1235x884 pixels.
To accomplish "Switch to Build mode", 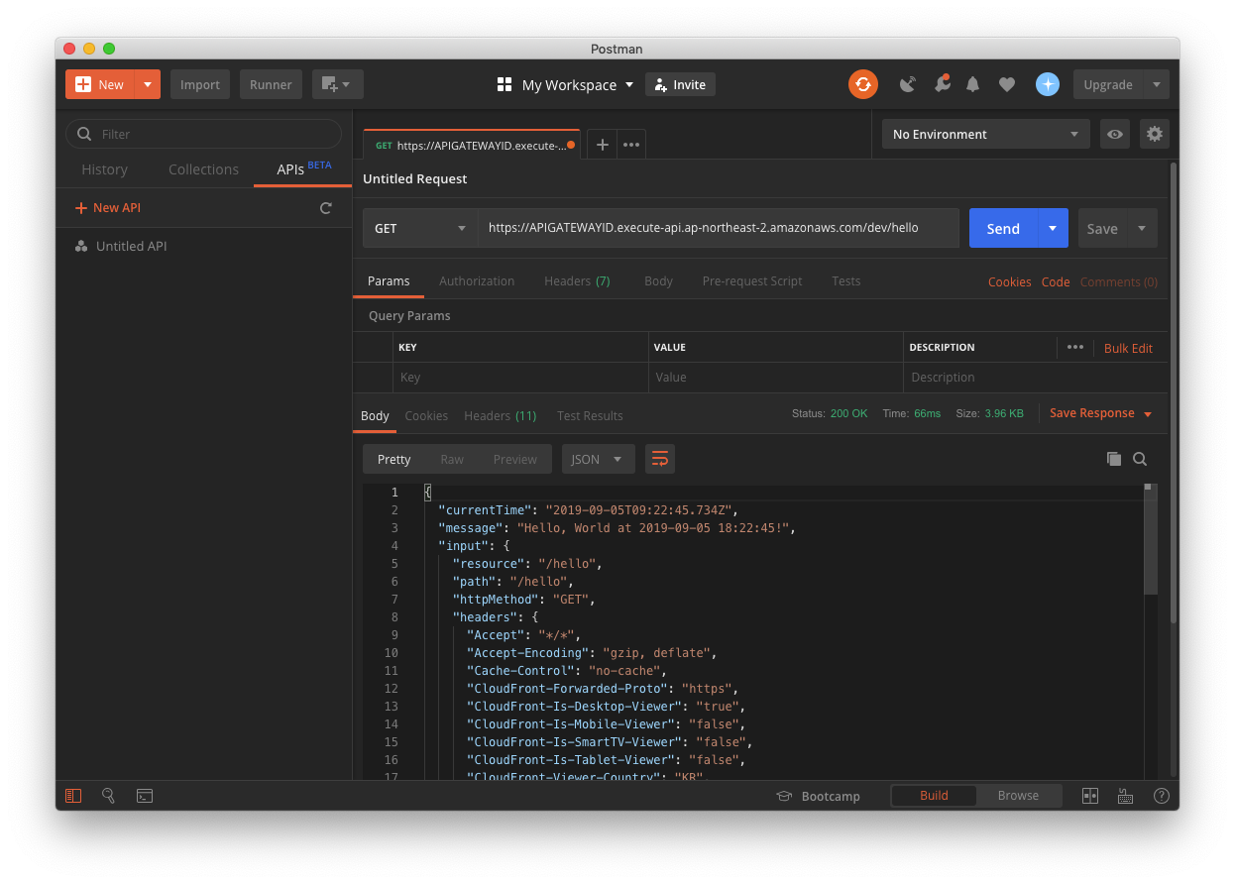I will click(x=934, y=796).
